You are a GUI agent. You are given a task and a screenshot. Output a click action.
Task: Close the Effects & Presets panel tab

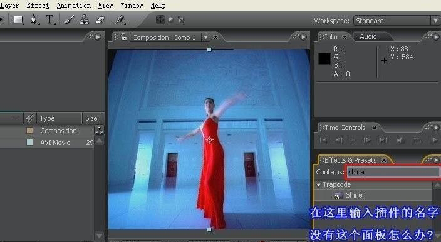click(384, 160)
